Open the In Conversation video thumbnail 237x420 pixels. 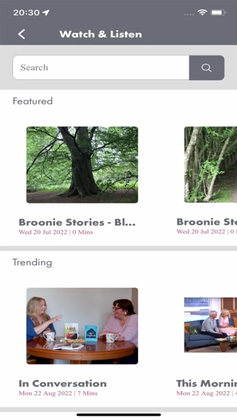tap(82, 326)
